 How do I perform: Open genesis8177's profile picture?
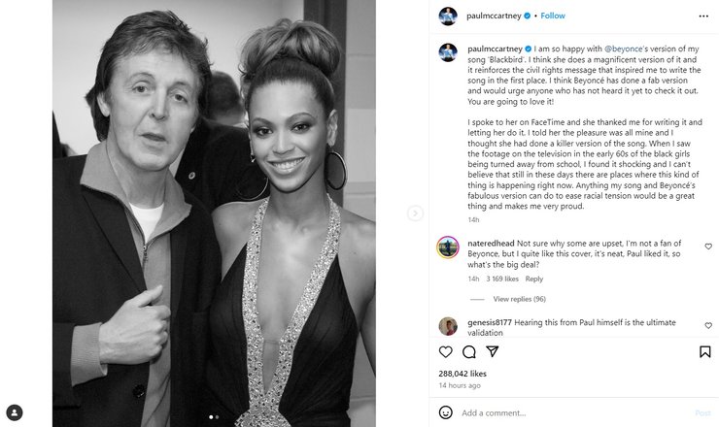448,325
